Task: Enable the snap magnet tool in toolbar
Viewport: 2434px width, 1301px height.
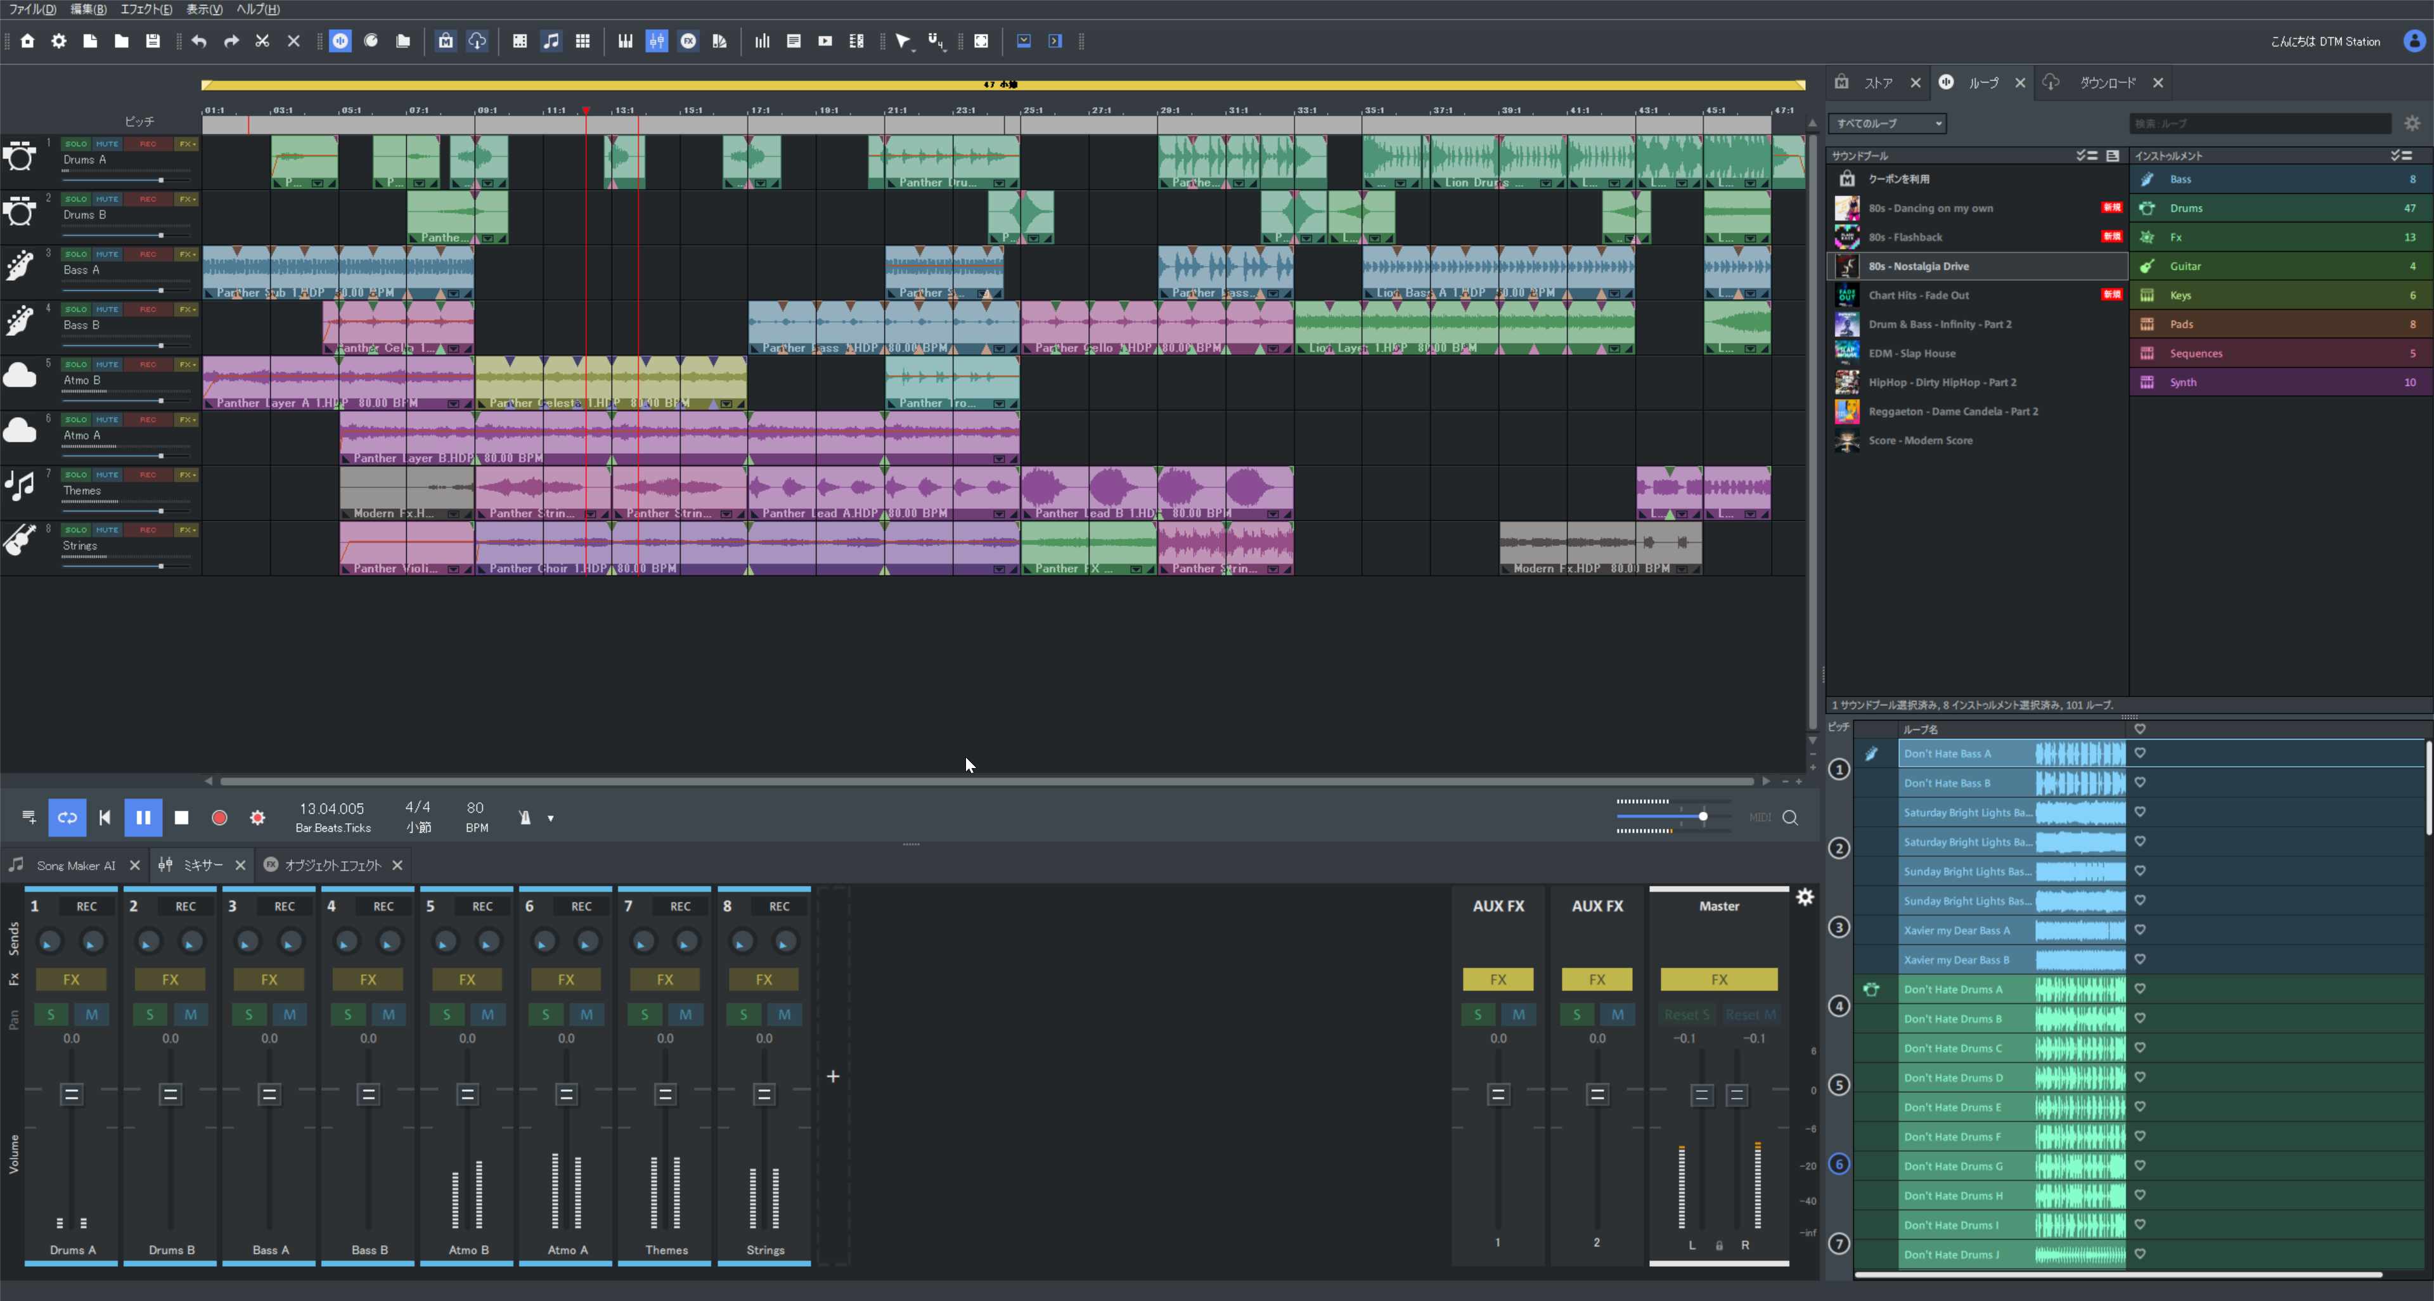Action: (x=934, y=40)
